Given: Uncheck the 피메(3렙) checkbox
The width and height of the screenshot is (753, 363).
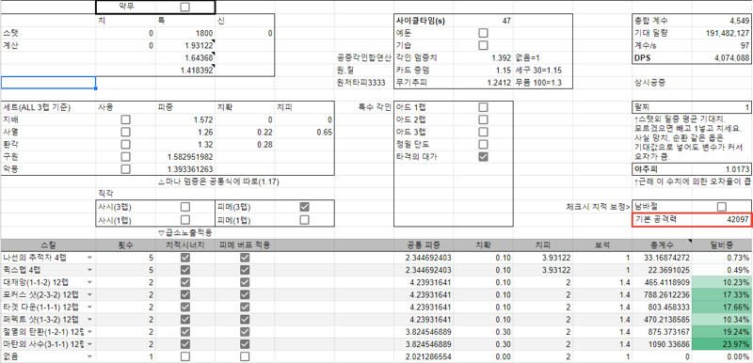Looking at the screenshot, I should pos(304,207).
